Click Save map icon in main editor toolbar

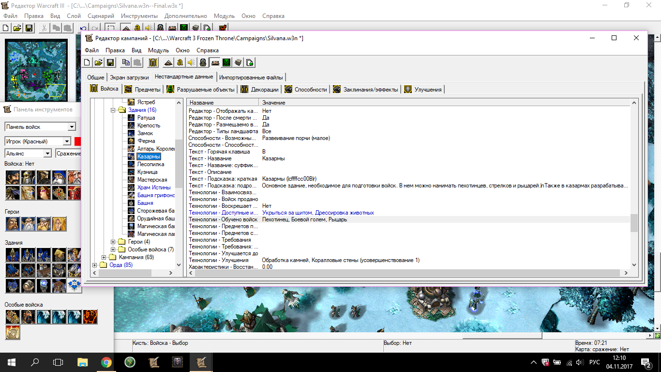tap(29, 28)
